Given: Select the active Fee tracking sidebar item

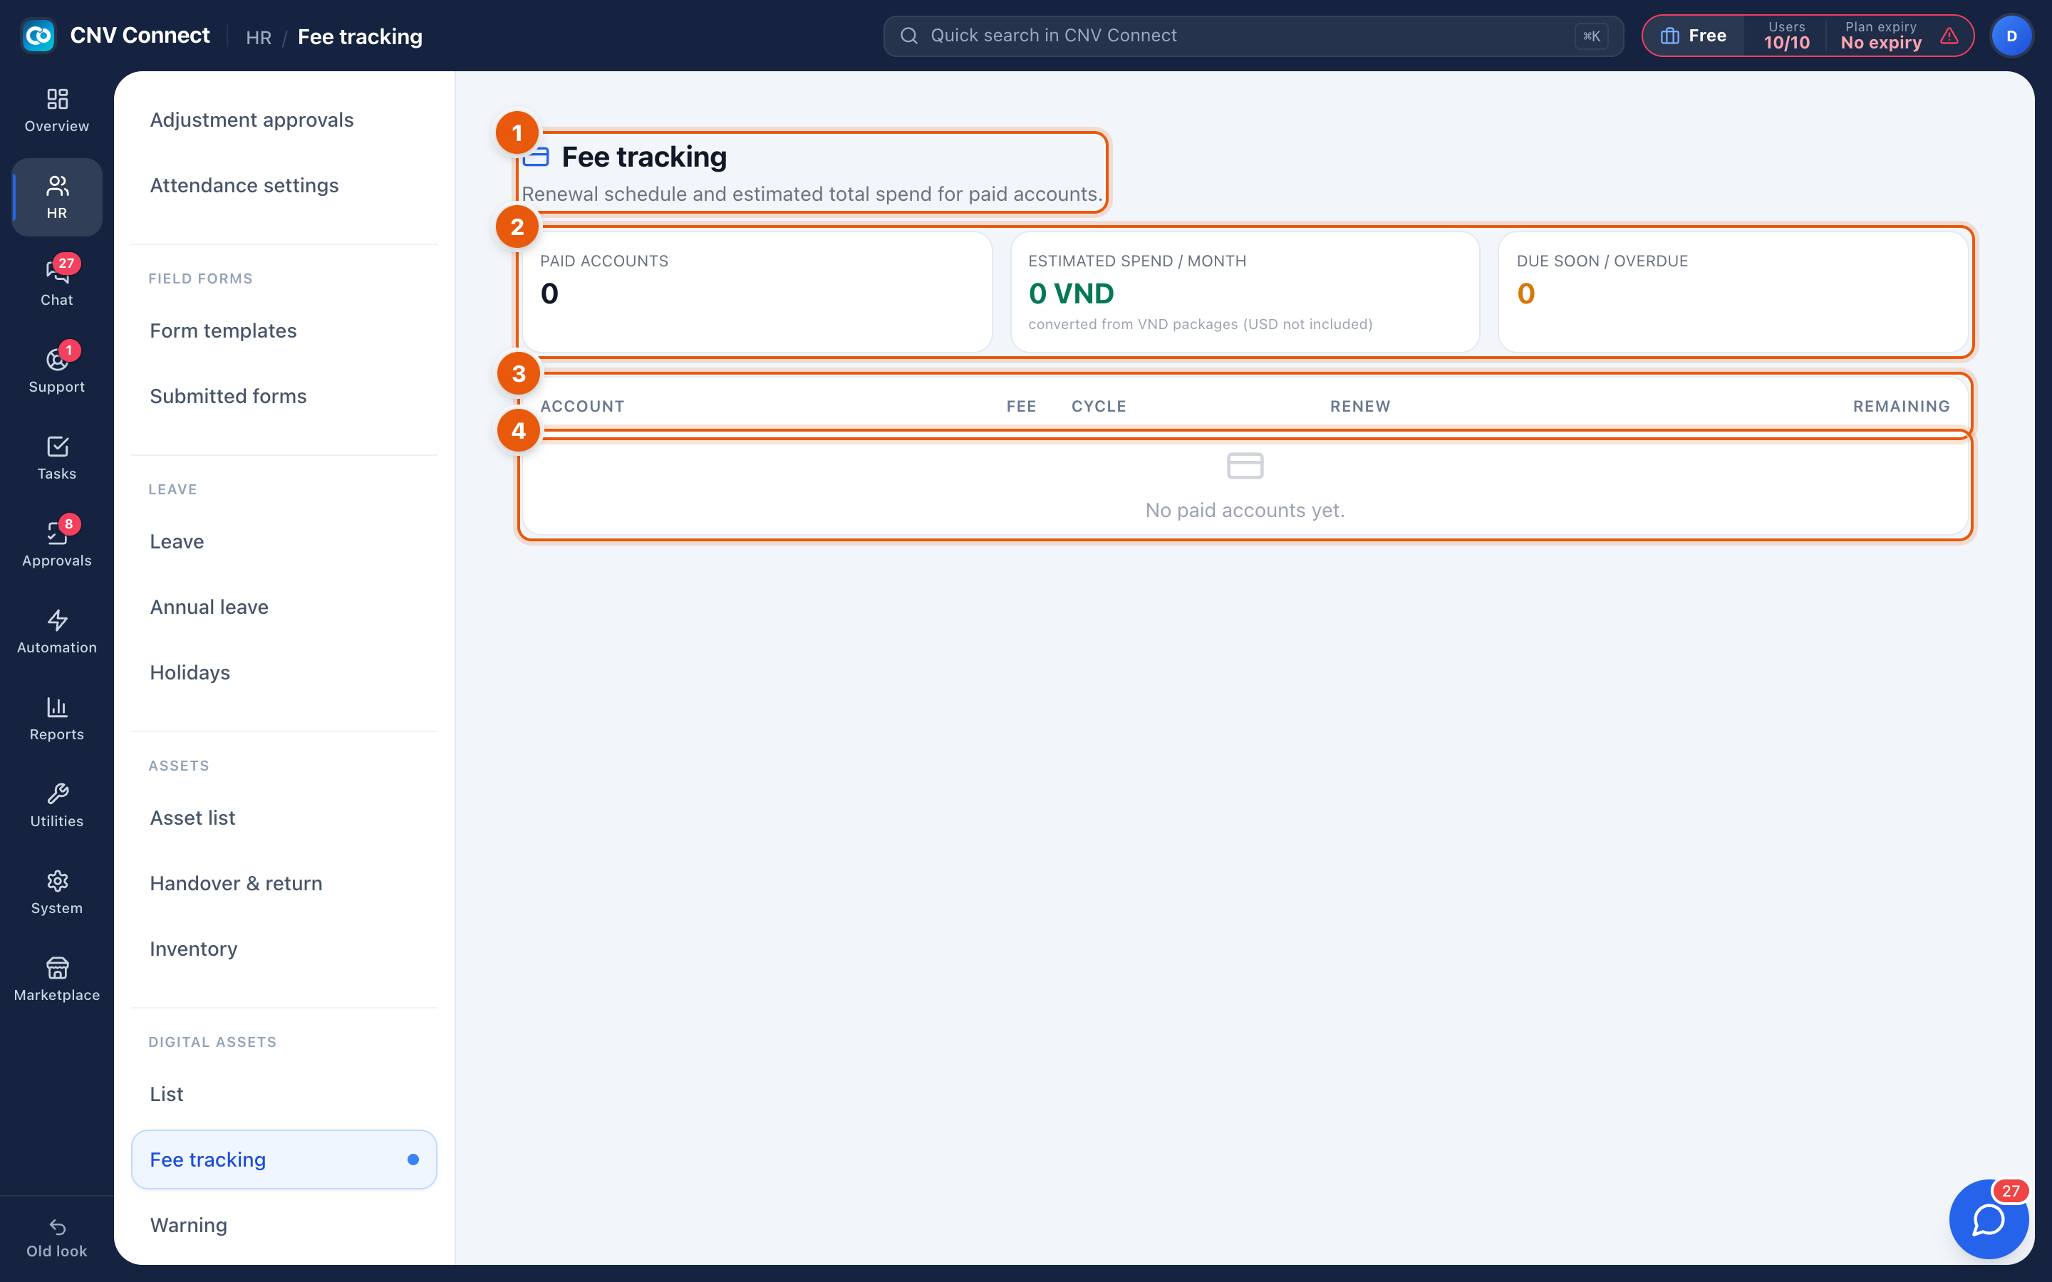Looking at the screenshot, I should click(284, 1159).
